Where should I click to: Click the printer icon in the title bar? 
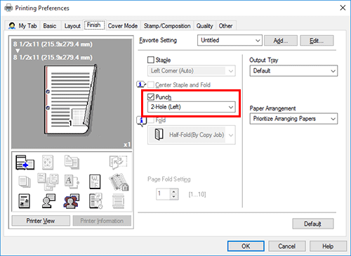click(8, 8)
